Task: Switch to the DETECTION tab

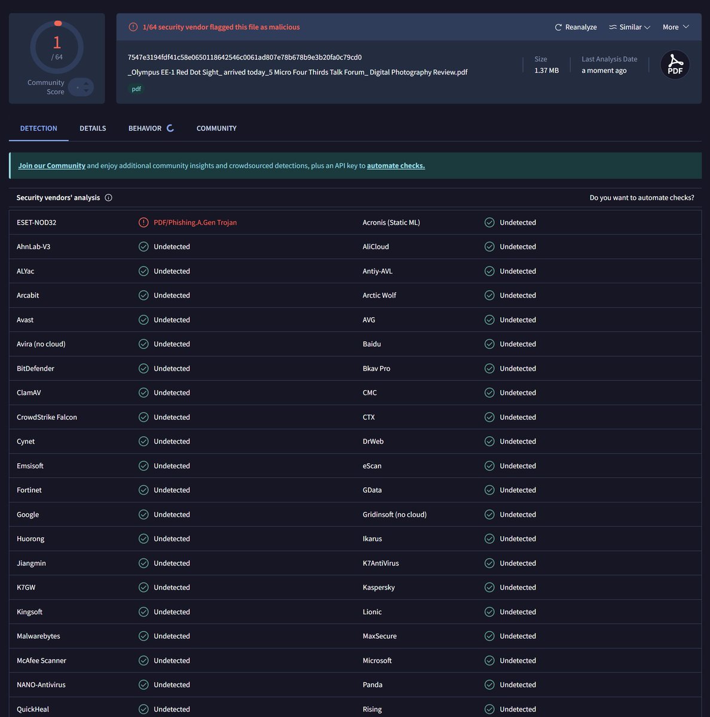Action: coord(39,128)
